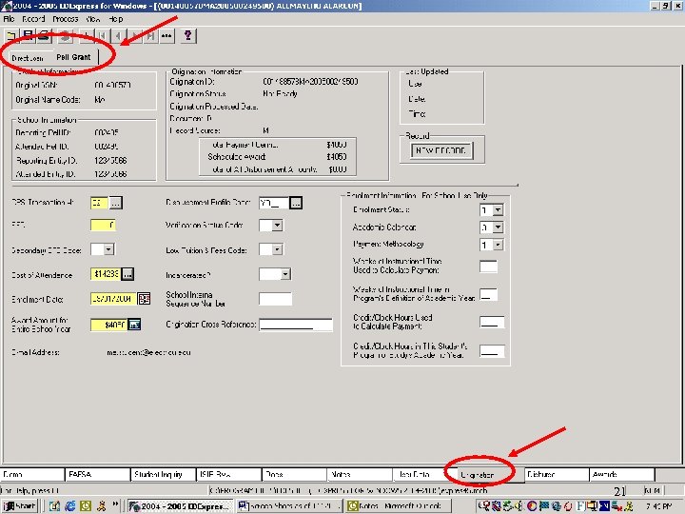Select the Origination bottom tab
Viewport: 685px width, 514px height.
tap(491, 475)
